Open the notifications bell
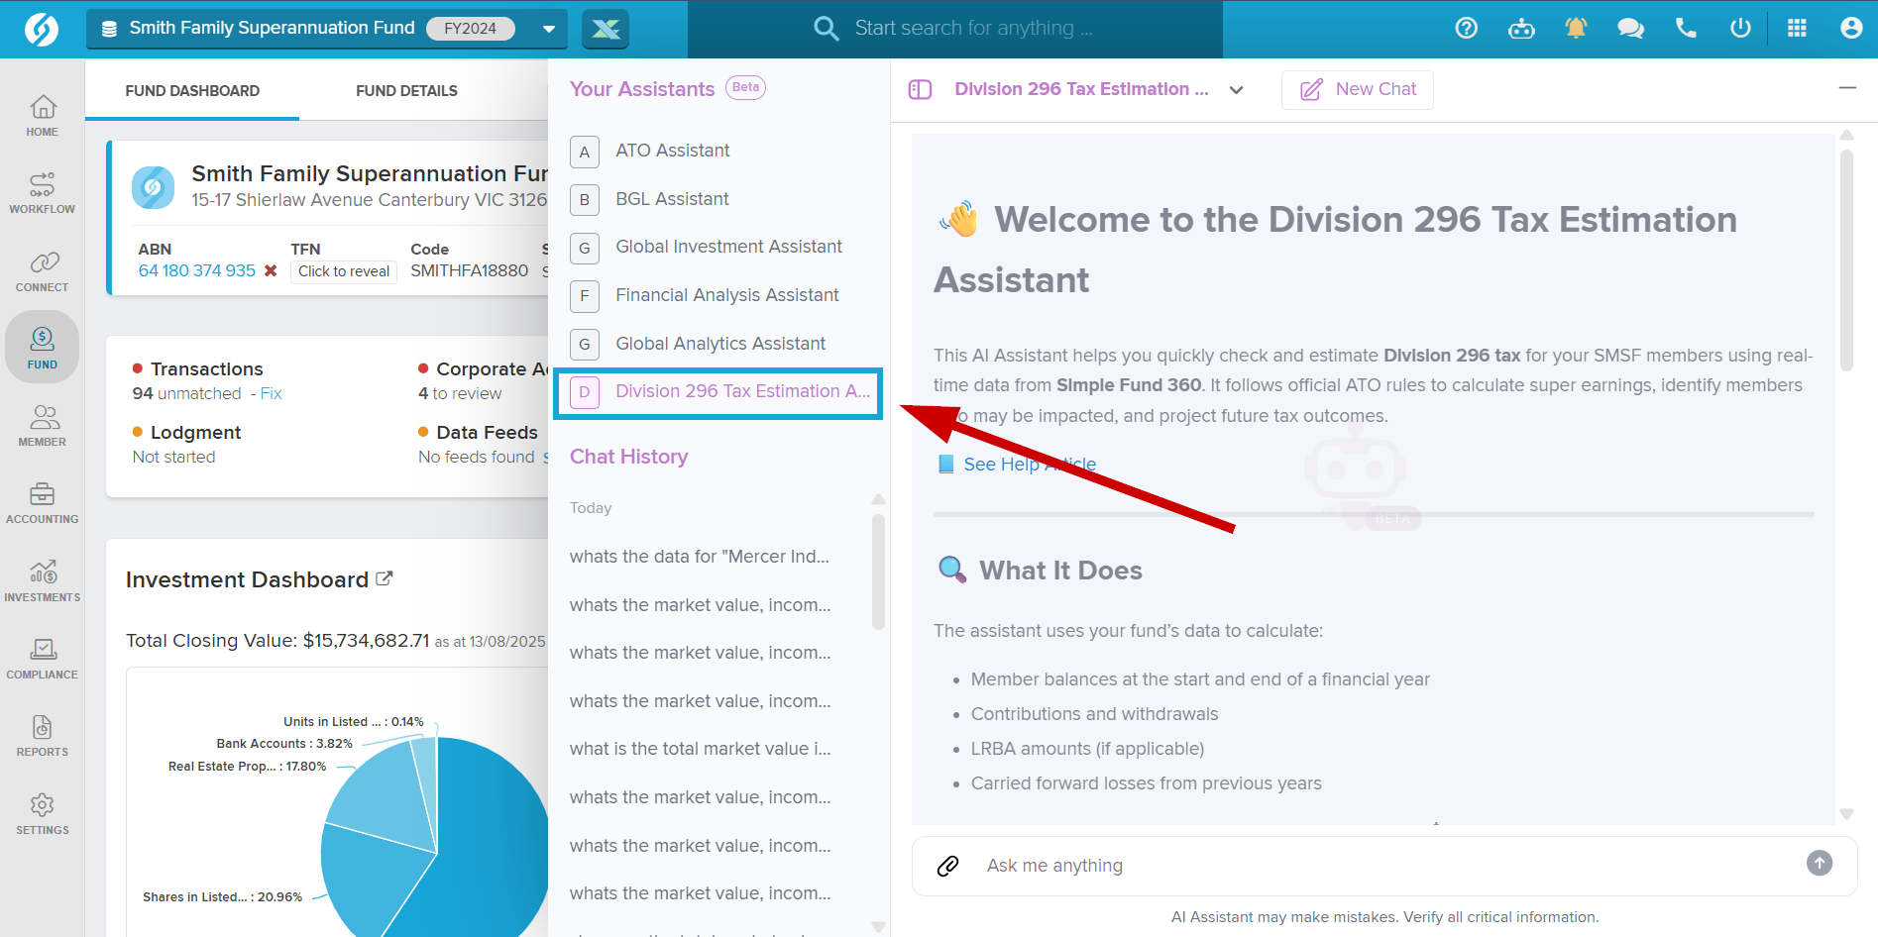The width and height of the screenshot is (1878, 937). (1575, 29)
